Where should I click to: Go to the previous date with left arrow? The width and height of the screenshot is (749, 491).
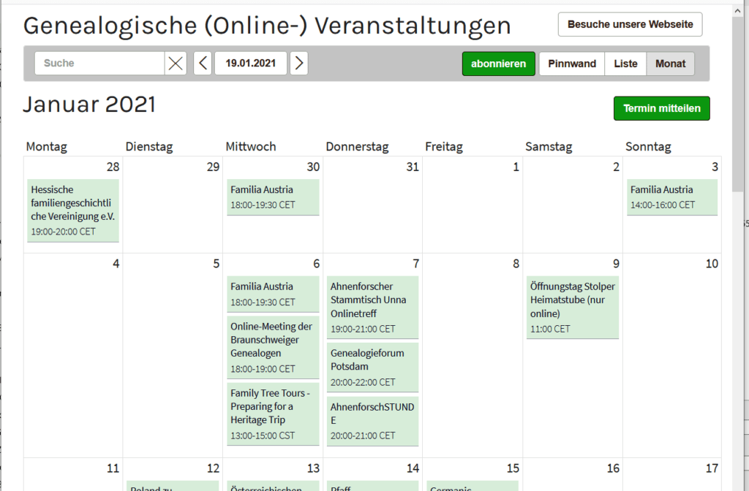(203, 64)
